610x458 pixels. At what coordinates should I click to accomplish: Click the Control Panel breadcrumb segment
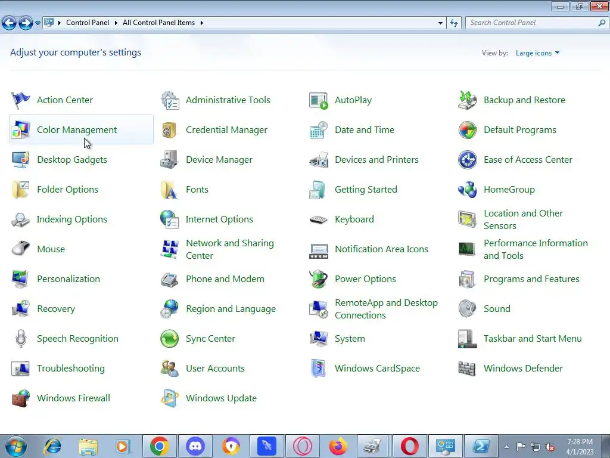pyautogui.click(x=88, y=23)
